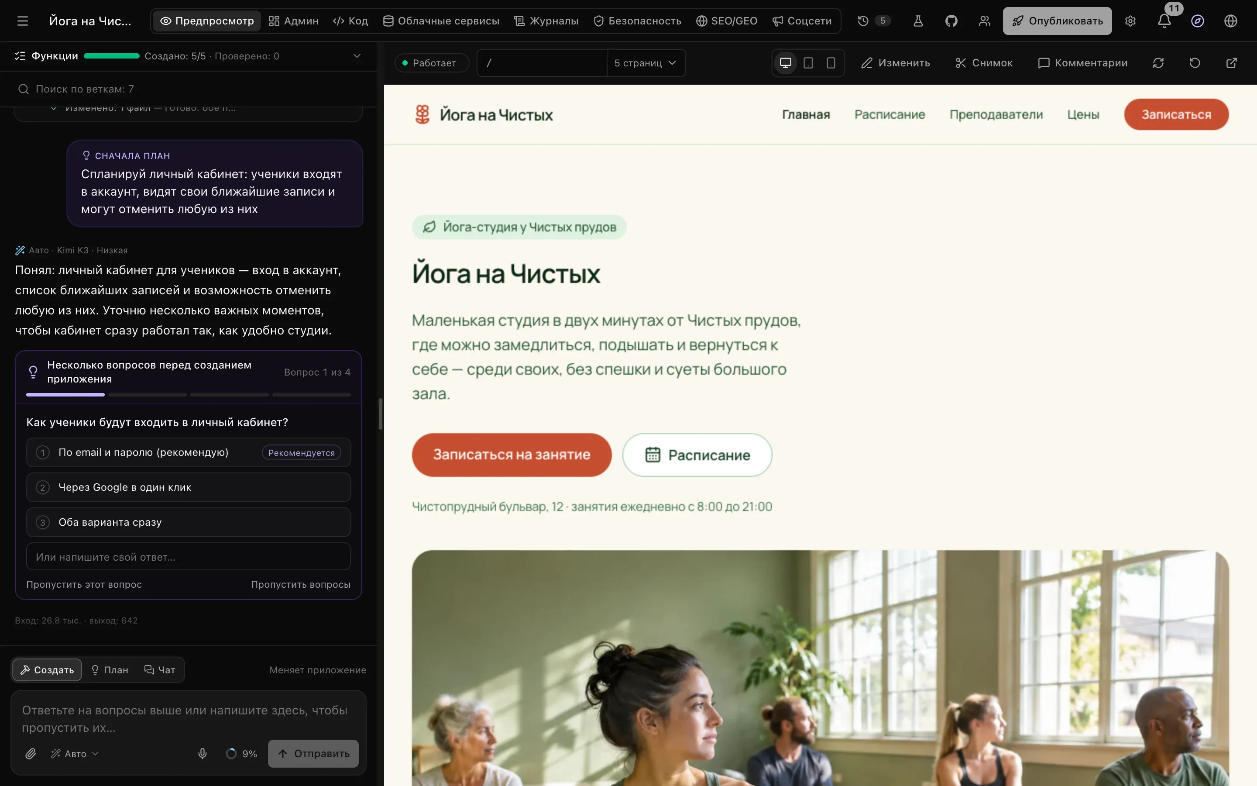
Task: Open the hamburger menu icon
Action: click(22, 21)
